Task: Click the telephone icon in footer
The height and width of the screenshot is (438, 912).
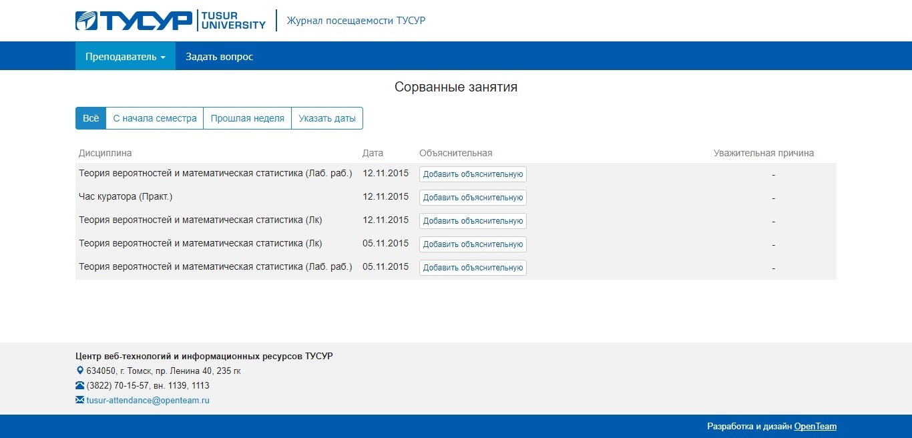Action: (80, 385)
